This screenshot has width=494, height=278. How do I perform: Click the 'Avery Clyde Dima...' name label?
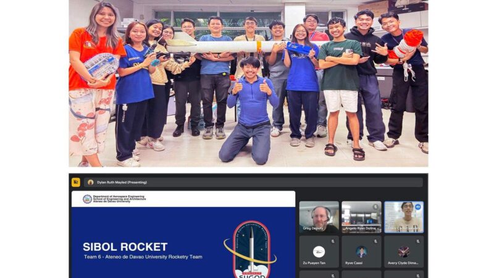click(x=403, y=263)
